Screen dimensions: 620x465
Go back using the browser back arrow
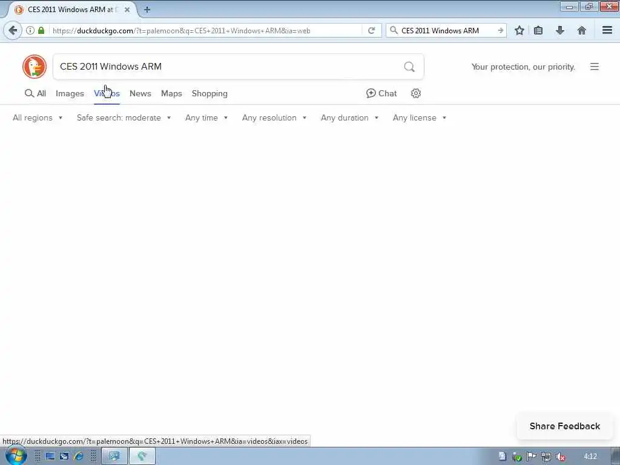[x=13, y=30]
